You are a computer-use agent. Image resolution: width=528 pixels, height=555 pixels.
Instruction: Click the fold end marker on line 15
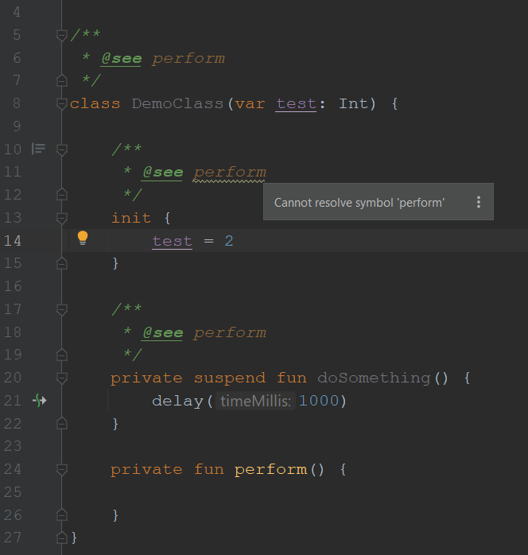click(62, 263)
